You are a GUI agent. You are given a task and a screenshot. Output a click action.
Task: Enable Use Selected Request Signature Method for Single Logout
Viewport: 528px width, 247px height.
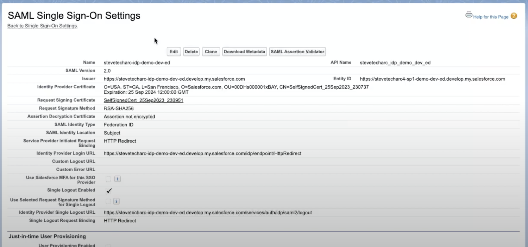click(108, 201)
